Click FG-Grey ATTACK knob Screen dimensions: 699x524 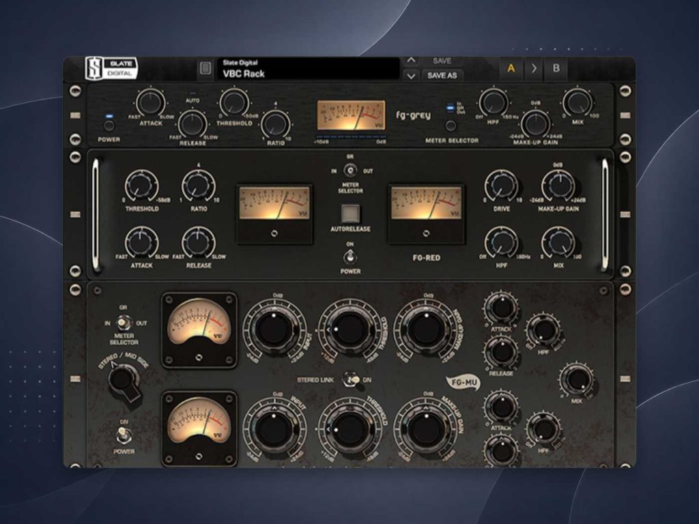coord(151,102)
